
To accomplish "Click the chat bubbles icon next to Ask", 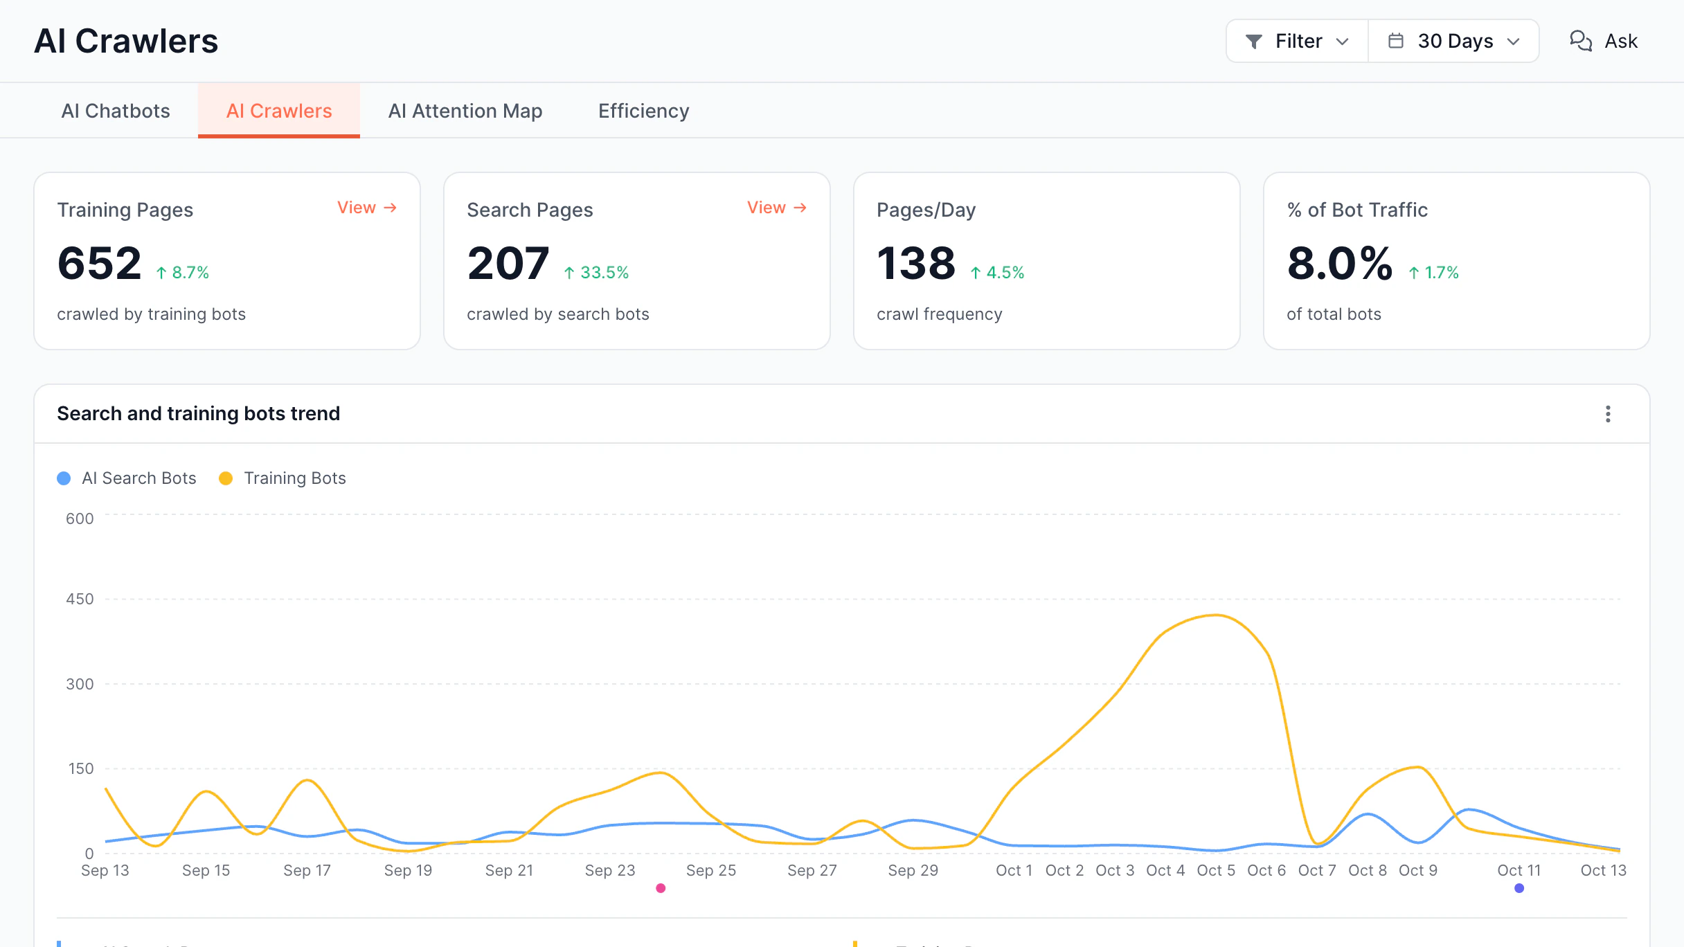I will [x=1581, y=41].
